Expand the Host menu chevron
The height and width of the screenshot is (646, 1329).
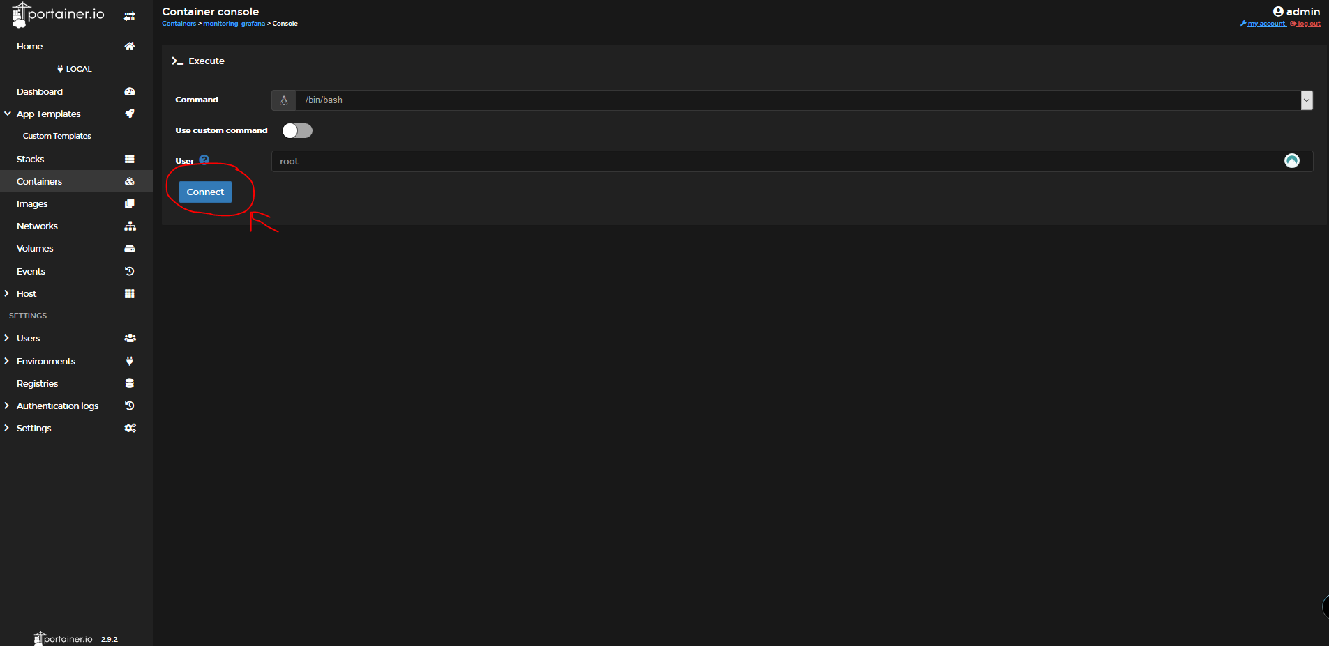click(6, 293)
